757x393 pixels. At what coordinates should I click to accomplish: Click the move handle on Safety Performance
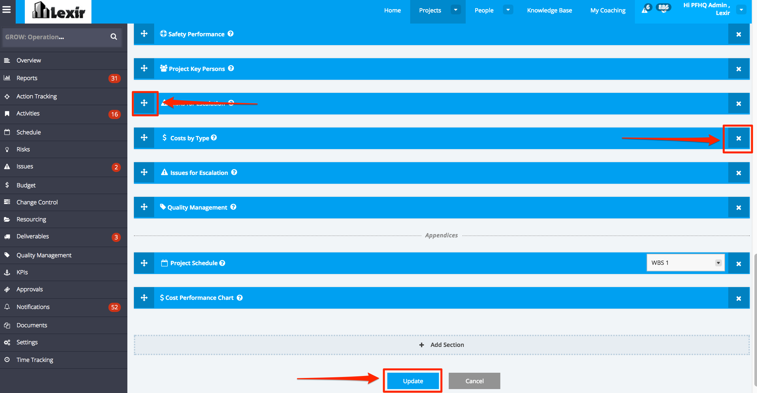click(x=144, y=34)
